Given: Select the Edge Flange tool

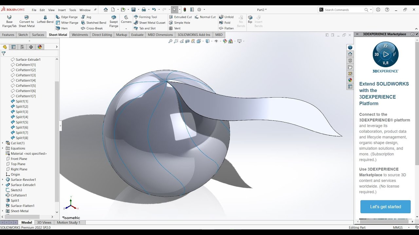Looking at the screenshot, I should (x=67, y=17).
